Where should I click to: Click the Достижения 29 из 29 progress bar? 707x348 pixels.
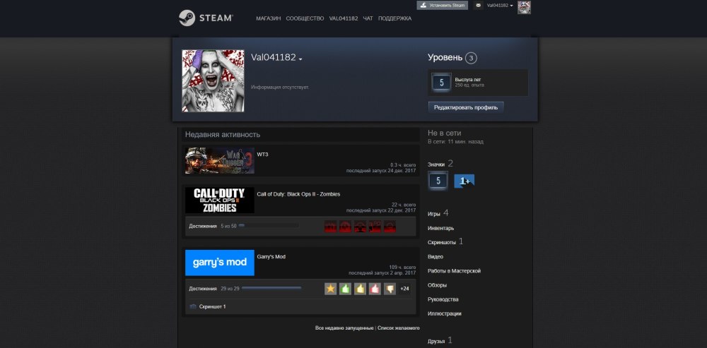click(271, 289)
